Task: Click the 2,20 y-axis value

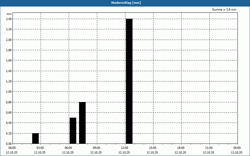Action: (9, 29)
